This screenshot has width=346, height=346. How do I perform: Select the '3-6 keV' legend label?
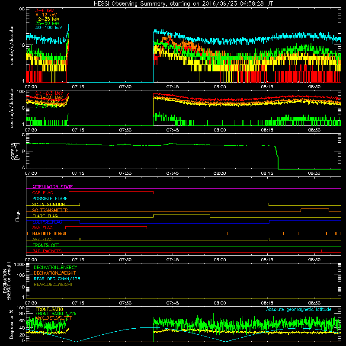45,10
